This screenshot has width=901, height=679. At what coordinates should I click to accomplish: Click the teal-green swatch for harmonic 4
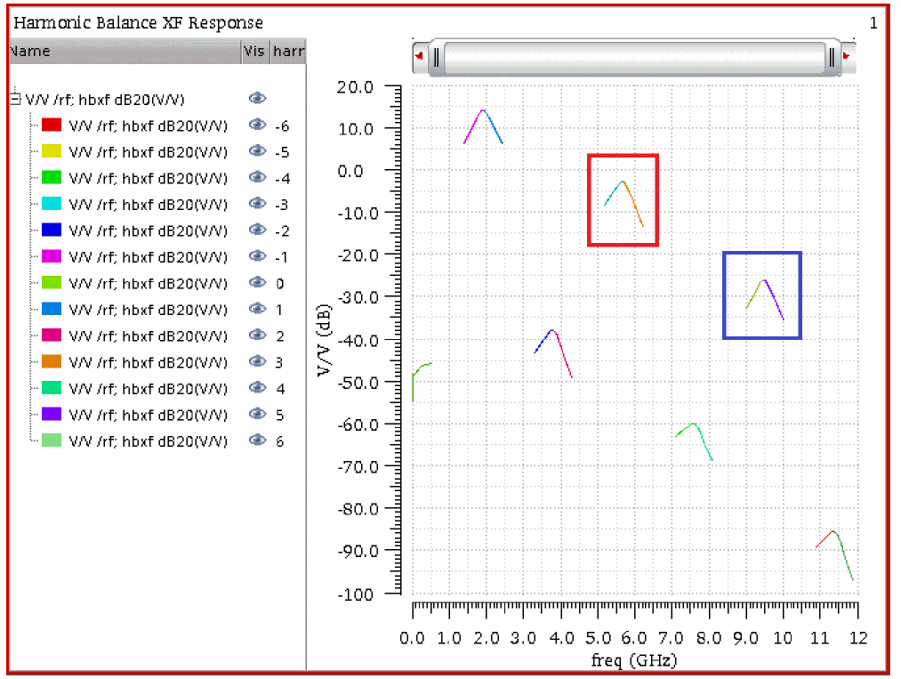coord(52,388)
